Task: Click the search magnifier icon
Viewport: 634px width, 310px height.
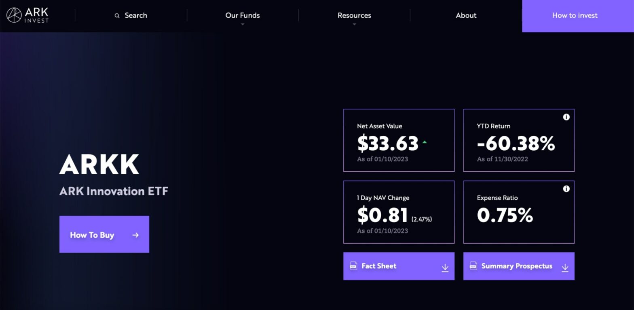Action: click(x=117, y=15)
